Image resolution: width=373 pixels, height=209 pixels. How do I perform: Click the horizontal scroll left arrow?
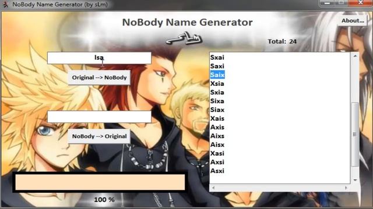(213, 188)
